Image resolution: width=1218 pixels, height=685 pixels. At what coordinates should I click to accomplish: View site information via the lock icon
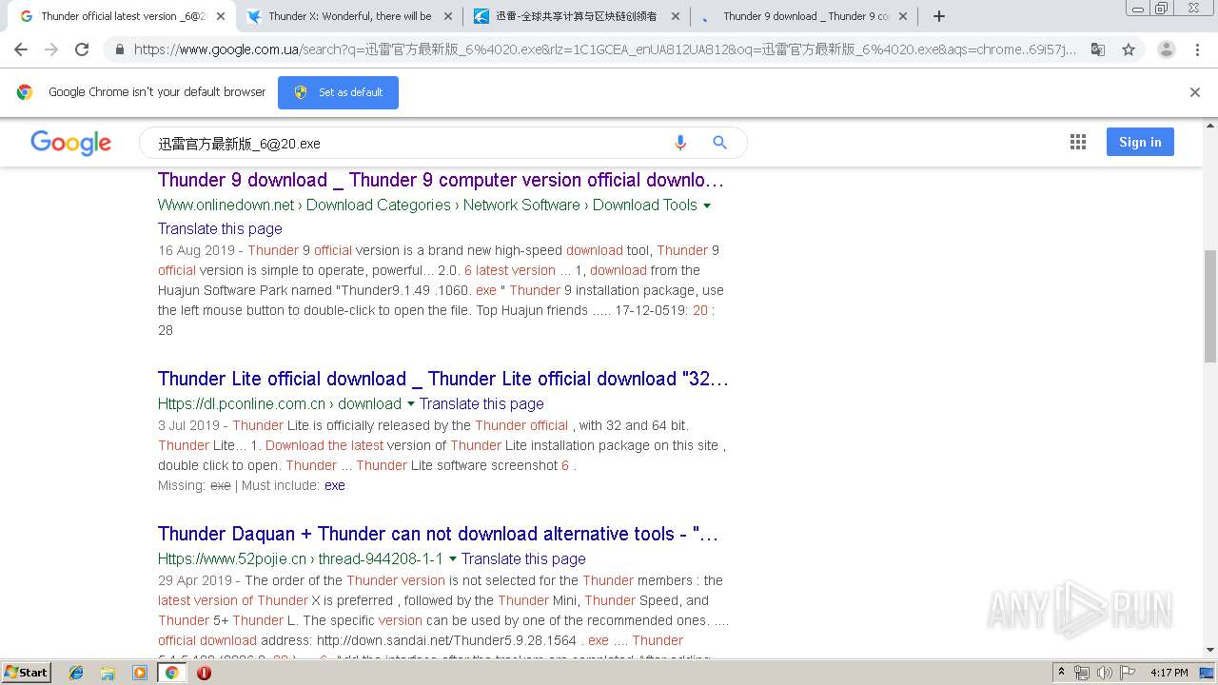tap(119, 49)
